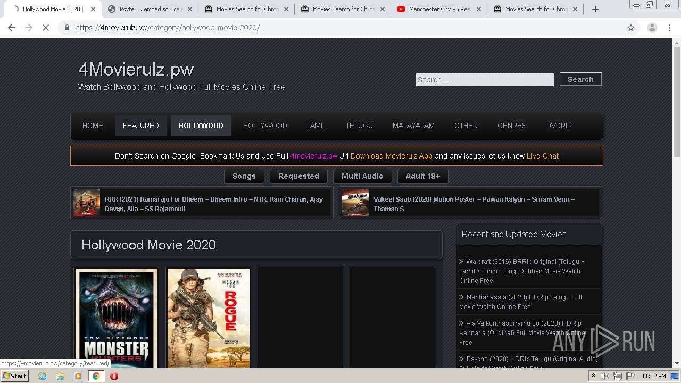Click Download Movierulz App link

pyautogui.click(x=392, y=156)
